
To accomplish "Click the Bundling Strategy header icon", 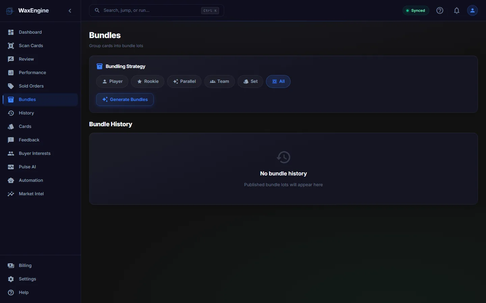I will [x=100, y=66].
